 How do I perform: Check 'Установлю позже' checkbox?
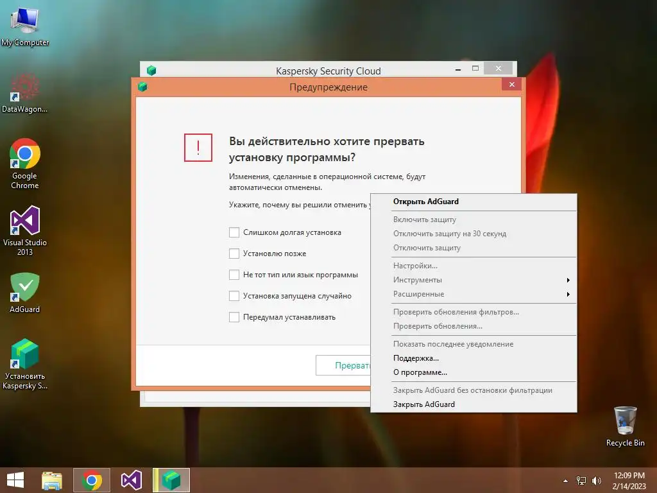tap(234, 253)
